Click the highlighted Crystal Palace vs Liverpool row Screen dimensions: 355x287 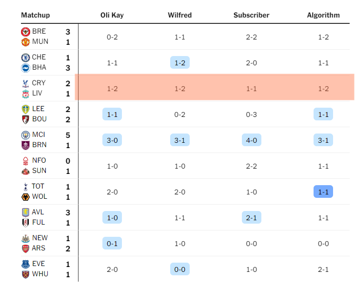215,89
